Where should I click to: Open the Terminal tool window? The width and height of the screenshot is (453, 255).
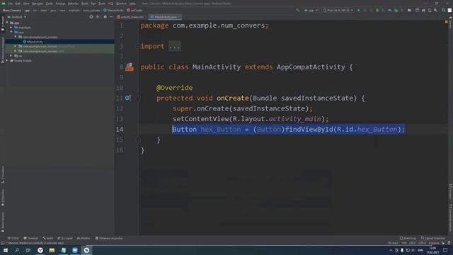tap(31, 238)
